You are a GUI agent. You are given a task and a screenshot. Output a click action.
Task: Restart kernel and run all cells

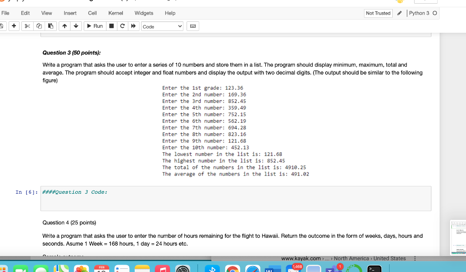click(132, 26)
